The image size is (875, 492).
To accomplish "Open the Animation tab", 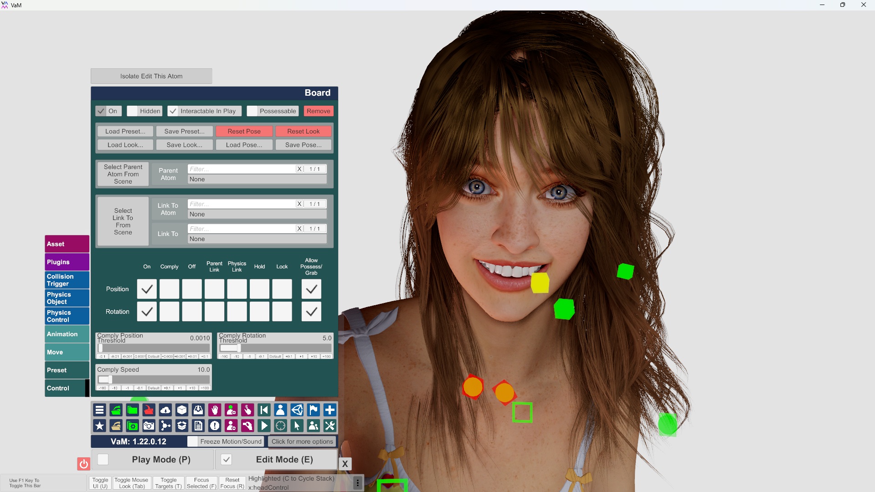I will (x=67, y=334).
